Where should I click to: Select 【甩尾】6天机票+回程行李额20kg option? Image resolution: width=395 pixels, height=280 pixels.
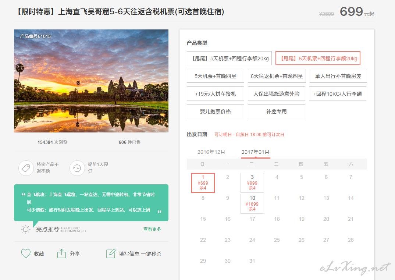pos(318,58)
